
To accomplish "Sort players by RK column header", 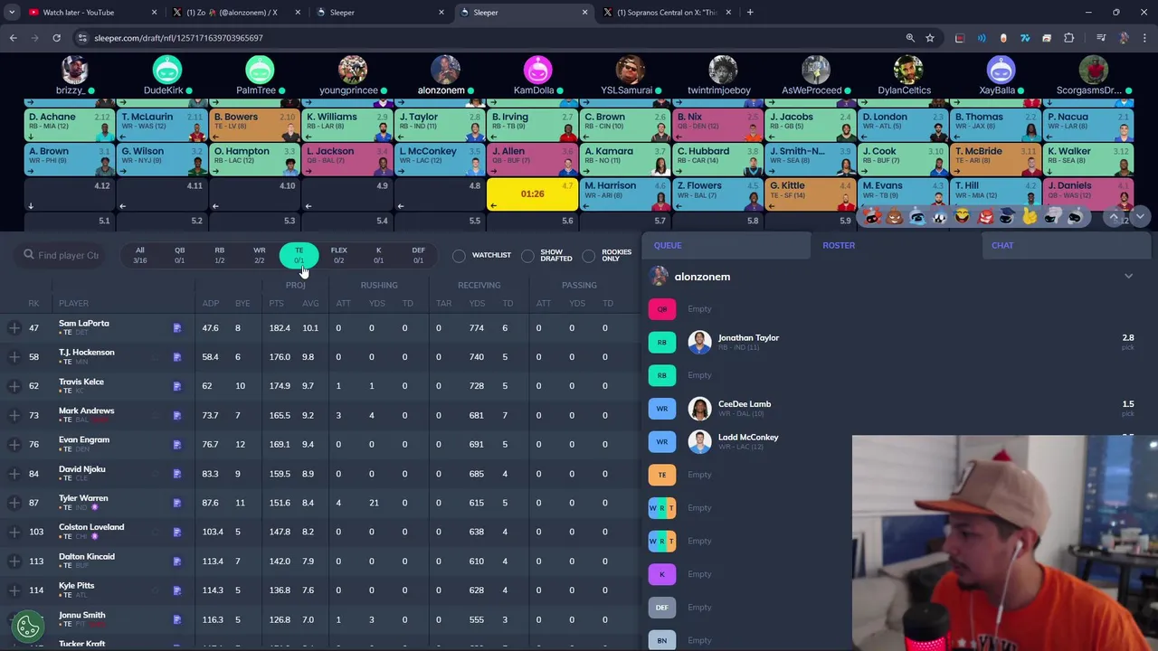I will click(33, 304).
